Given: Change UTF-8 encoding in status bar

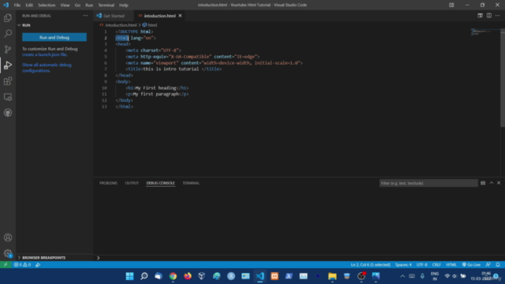Looking at the screenshot, I should 422,265.
